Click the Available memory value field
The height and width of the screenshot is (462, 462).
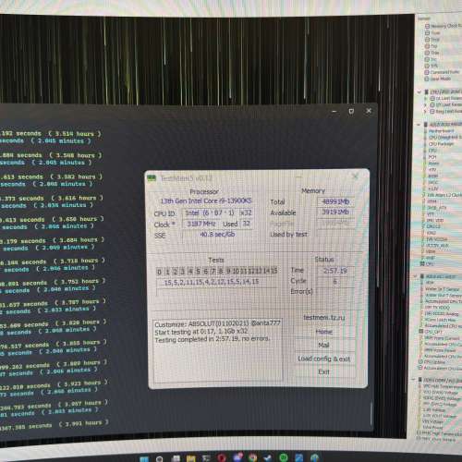[335, 212]
